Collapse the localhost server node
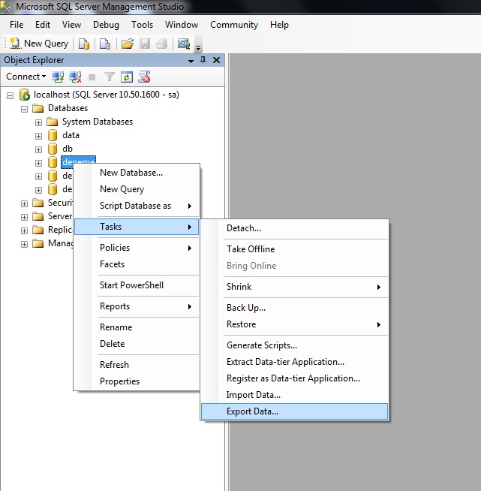 pyautogui.click(x=11, y=95)
